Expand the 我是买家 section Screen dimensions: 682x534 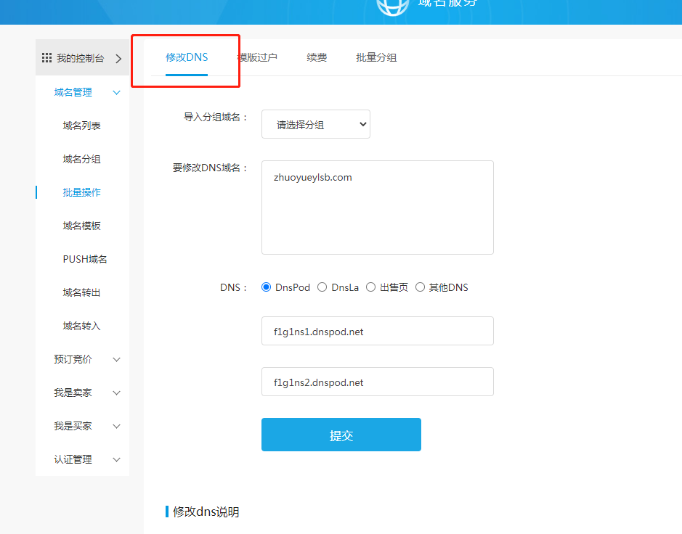coord(116,426)
